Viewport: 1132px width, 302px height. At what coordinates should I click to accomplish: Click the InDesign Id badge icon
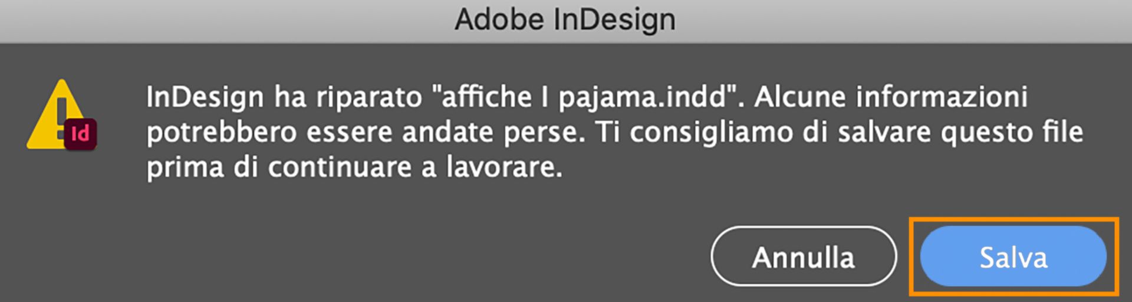80,134
